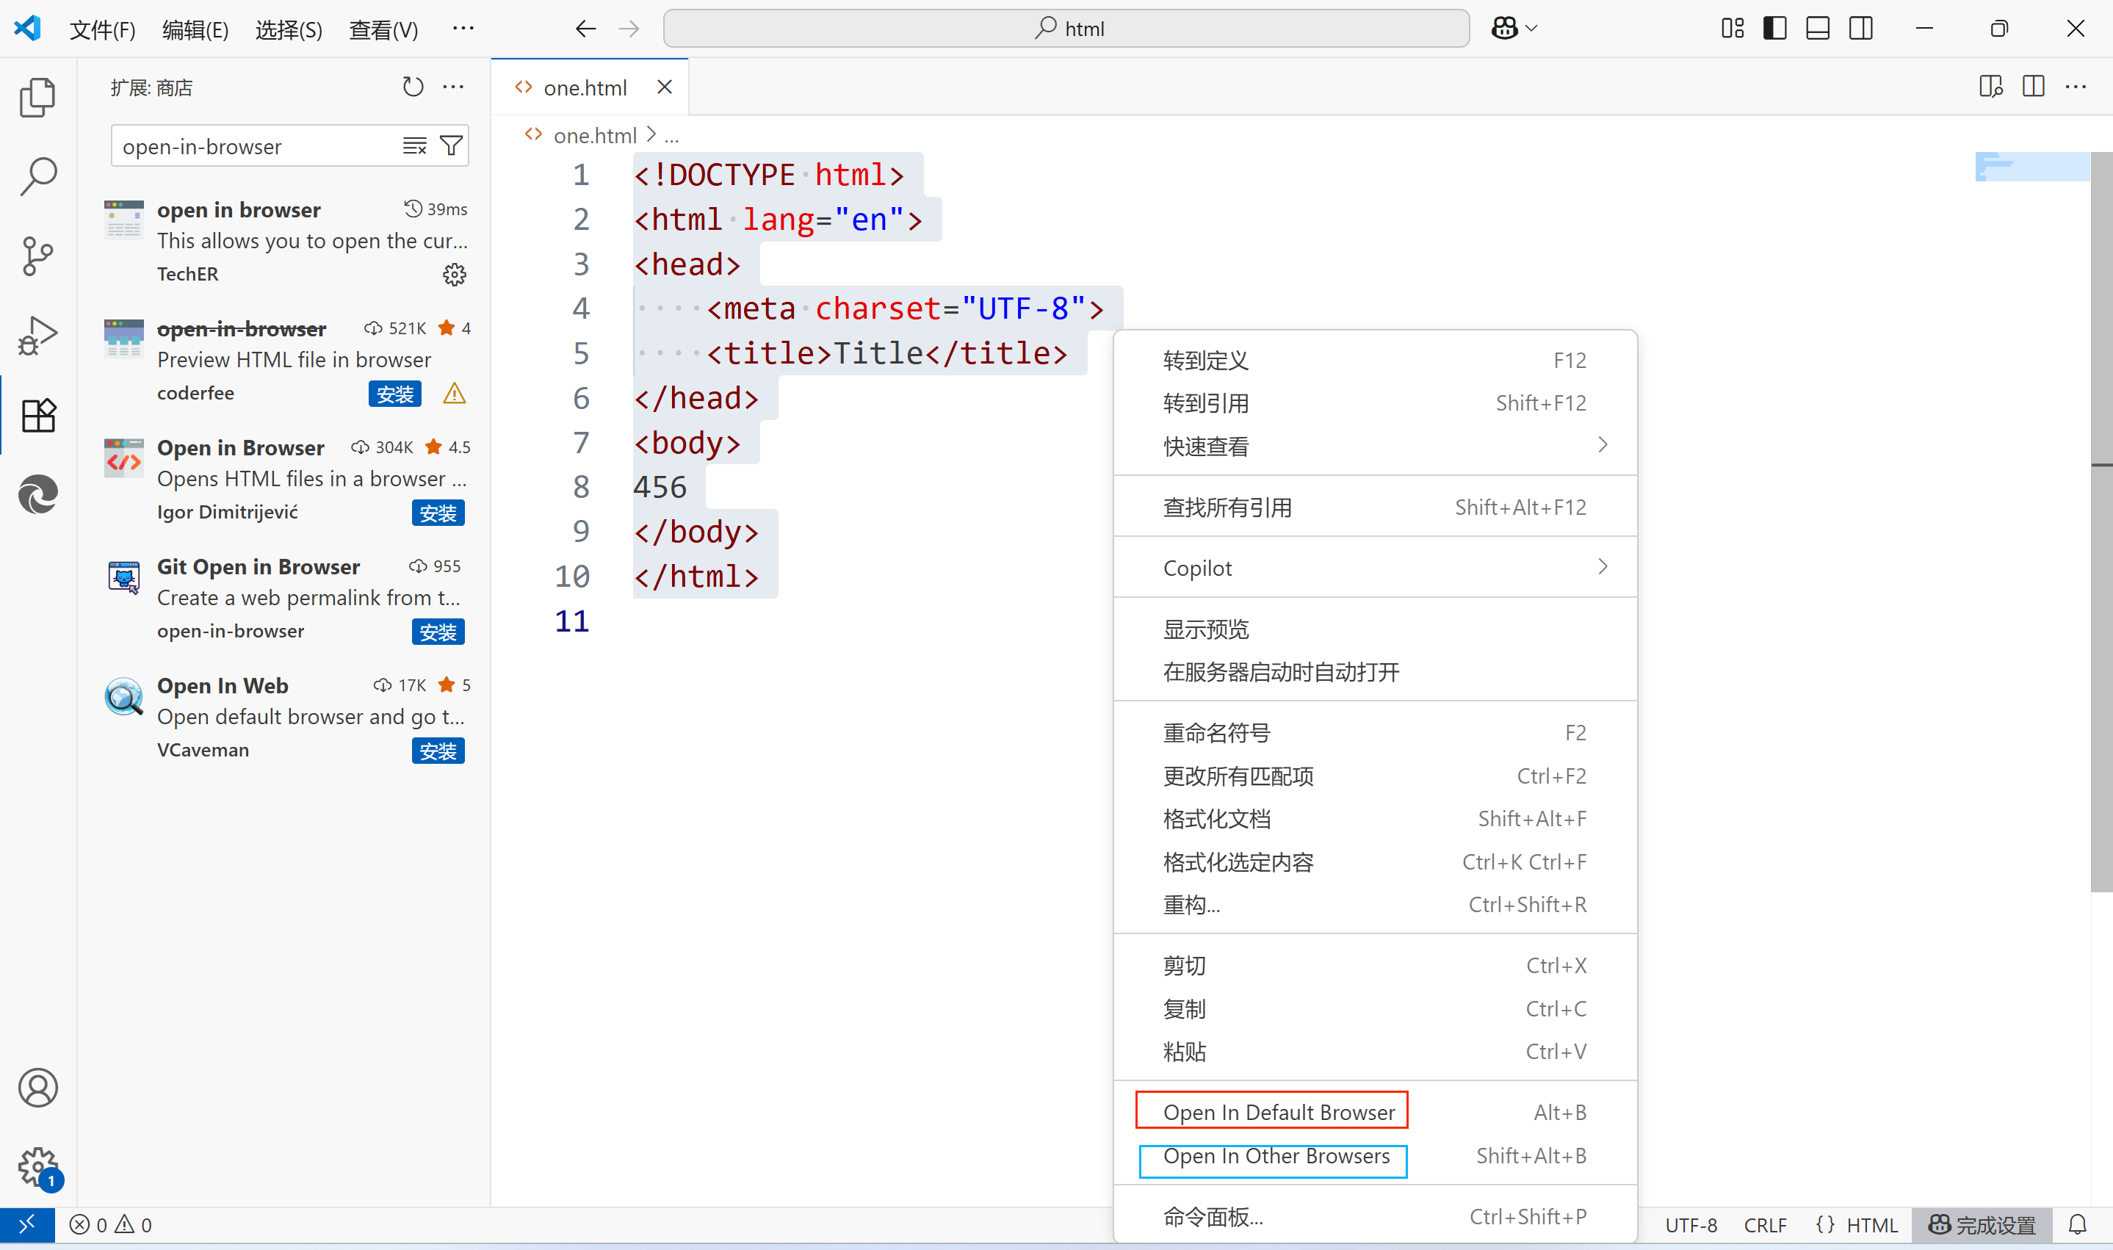Open Source Control view
The image size is (2113, 1250).
[x=38, y=256]
